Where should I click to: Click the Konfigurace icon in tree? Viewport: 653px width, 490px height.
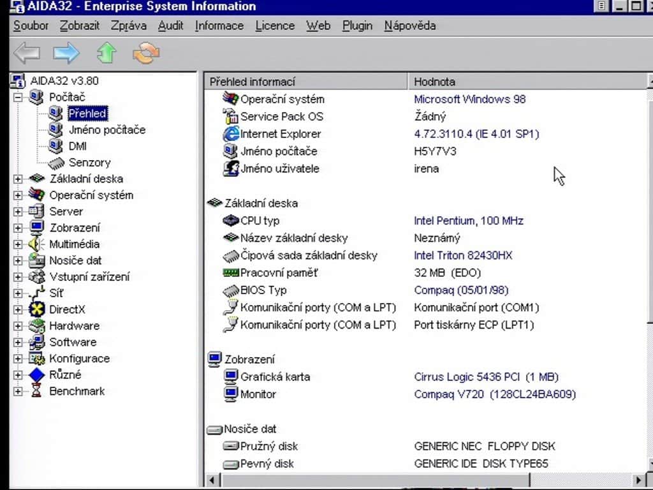[x=36, y=359]
